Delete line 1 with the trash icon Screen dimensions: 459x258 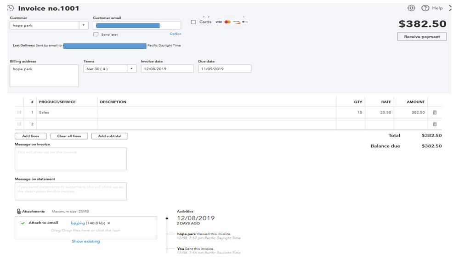click(435, 112)
